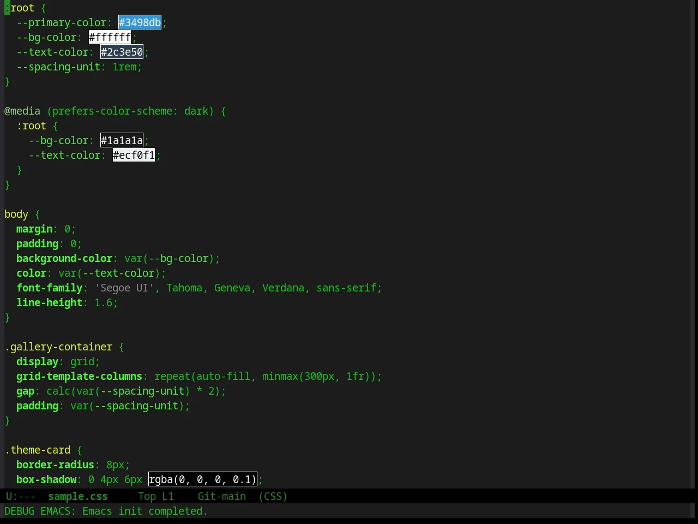Viewport: 698px width, 524px height.
Task: Click the 'Segoe UI' font string
Action: (x=124, y=288)
